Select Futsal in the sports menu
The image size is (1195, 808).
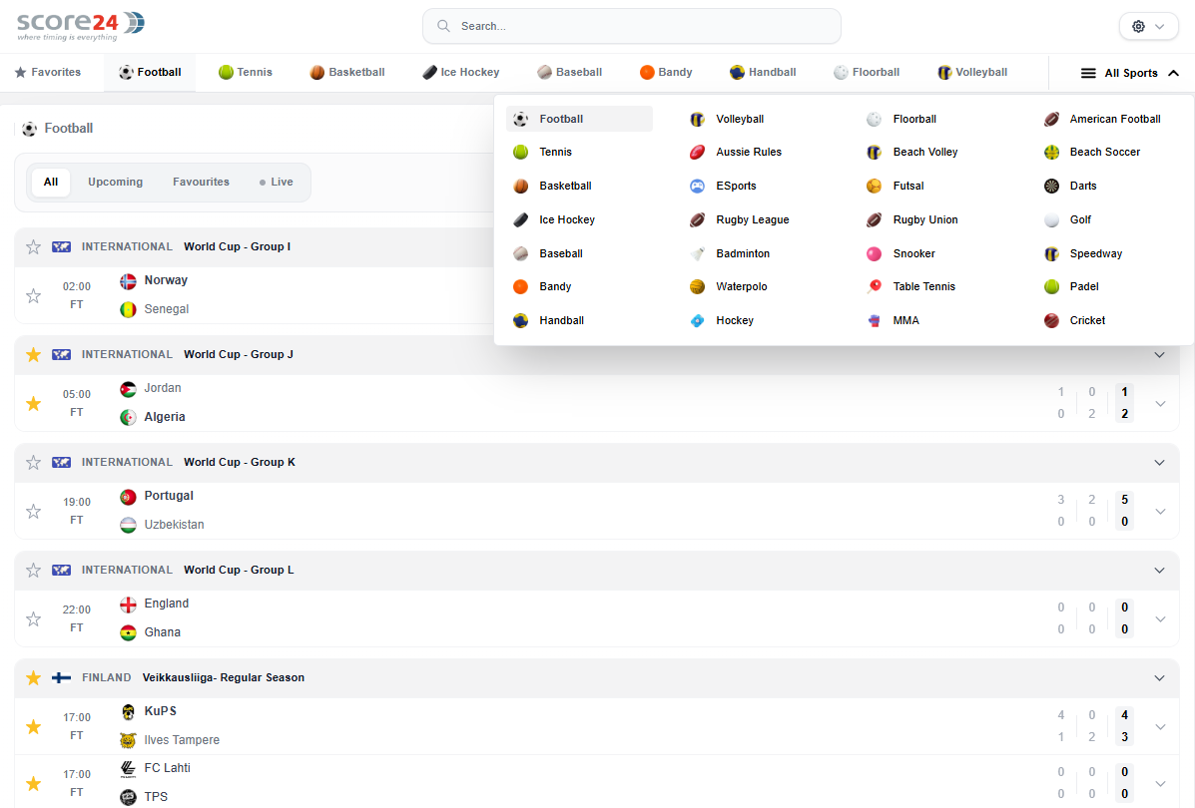[896, 186]
